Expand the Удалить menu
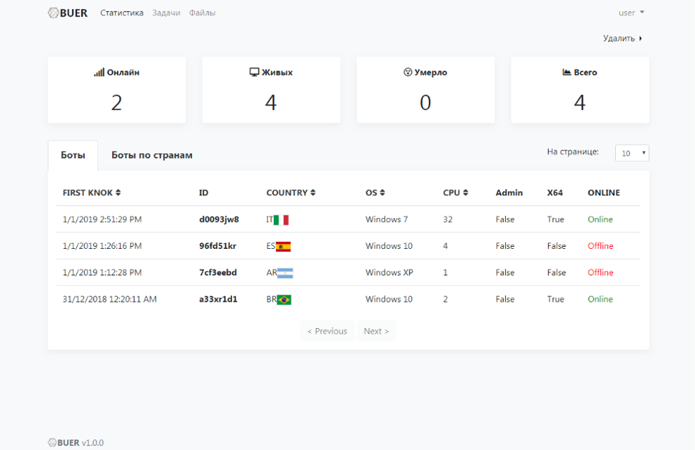Image resolution: width=695 pixels, height=450 pixels. pyautogui.click(x=622, y=39)
